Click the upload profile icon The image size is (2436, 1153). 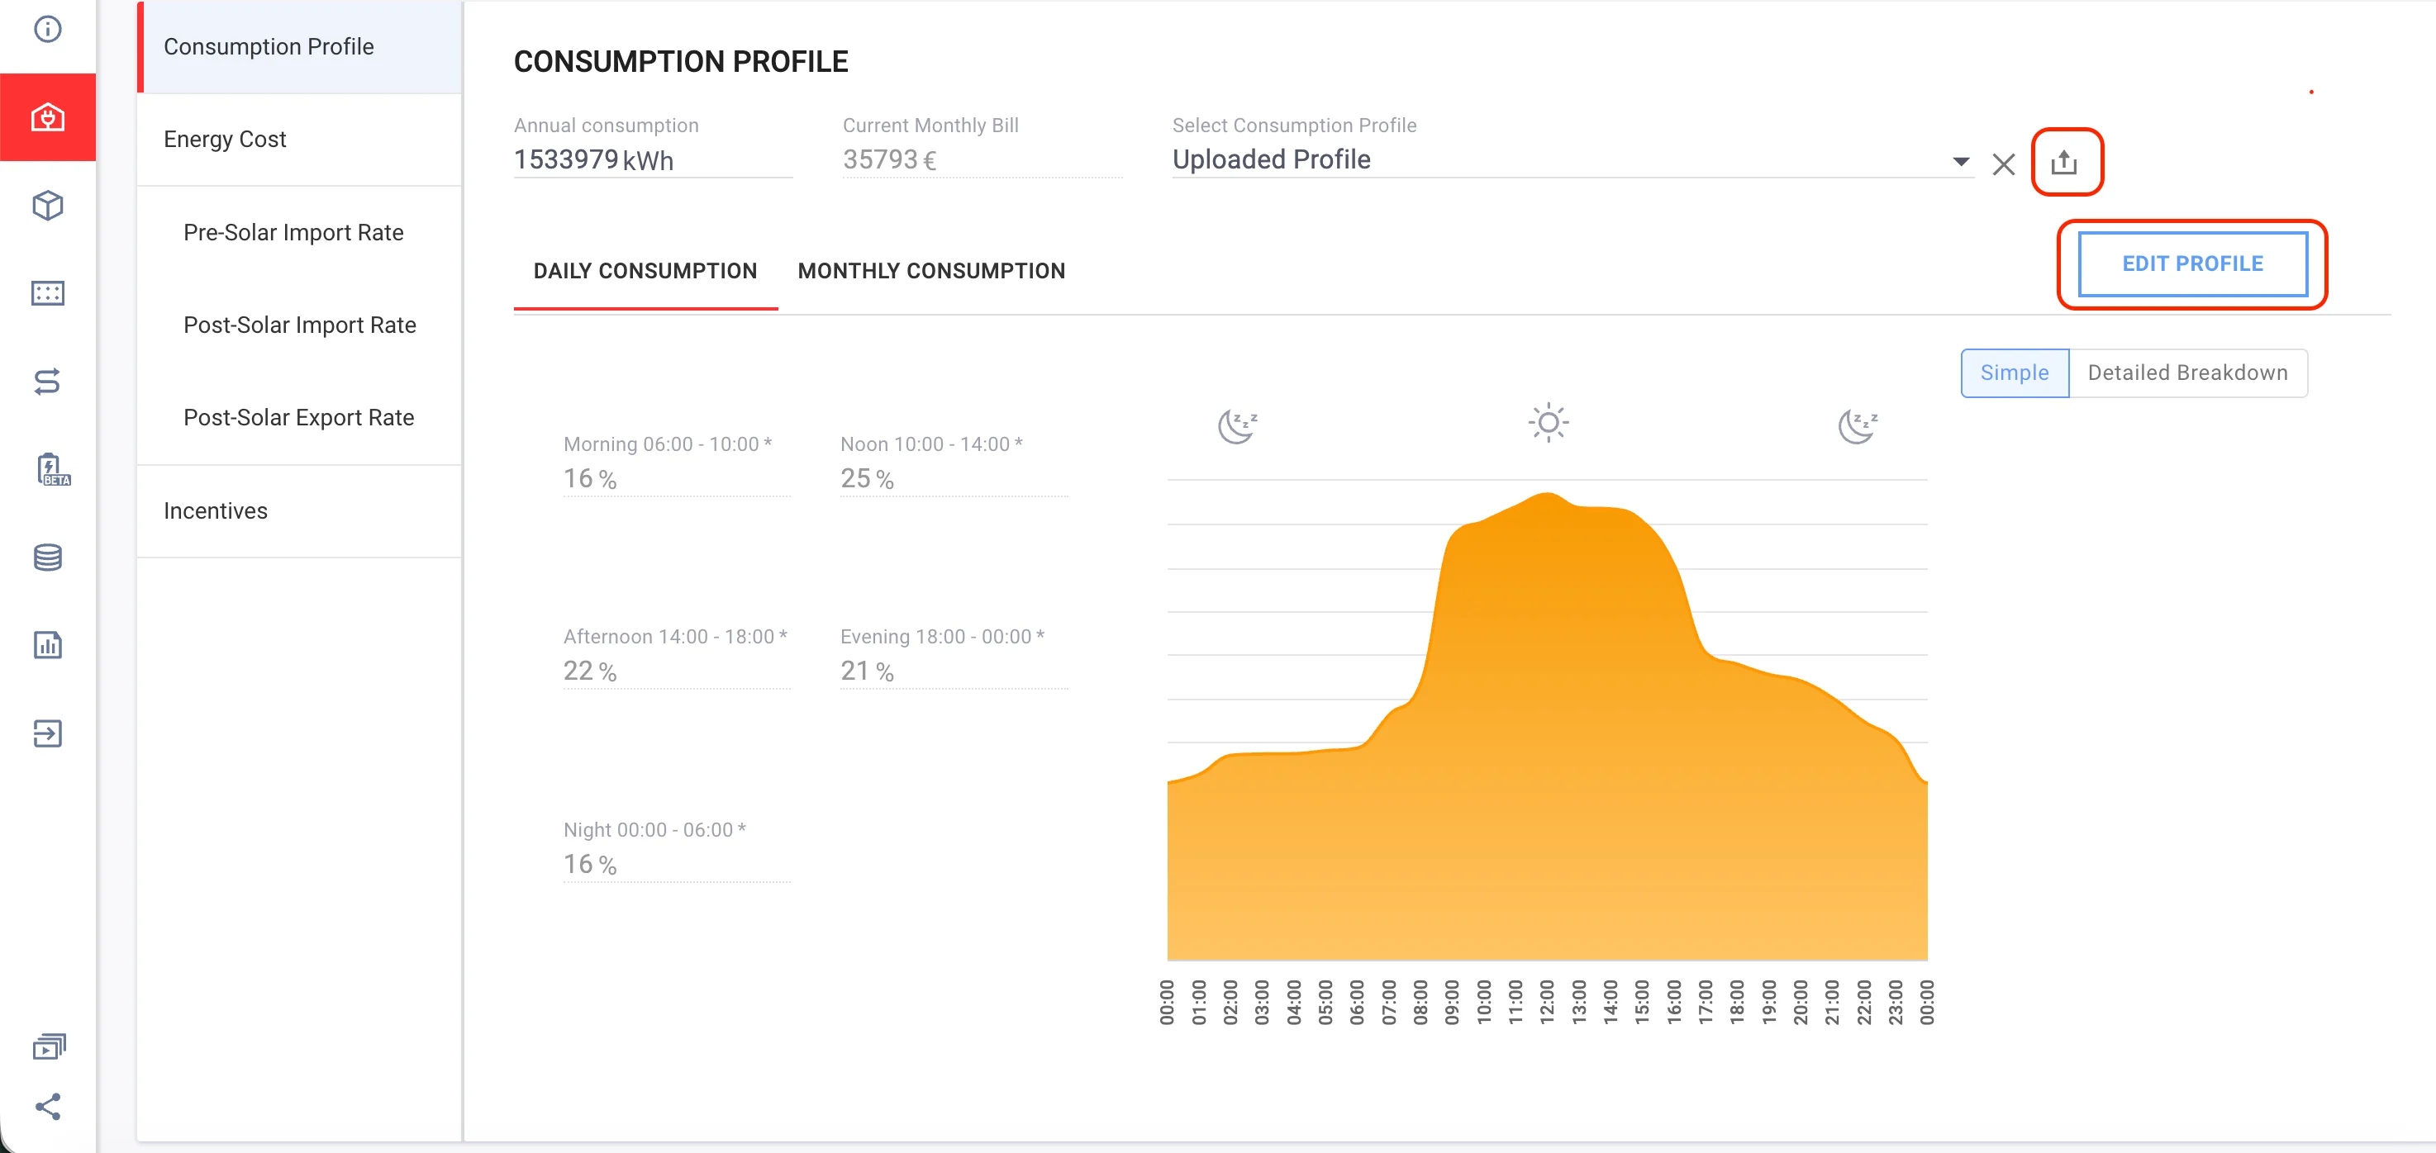pyautogui.click(x=2064, y=163)
